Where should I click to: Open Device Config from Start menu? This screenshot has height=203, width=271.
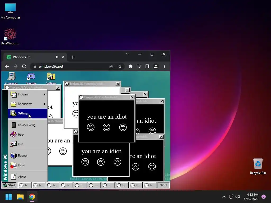[28, 125]
